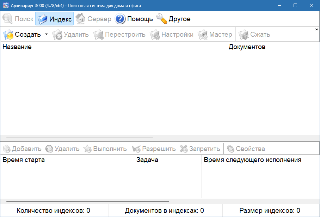Click the Сжать index icon
The height and width of the screenshot is (217, 320).
244,35
